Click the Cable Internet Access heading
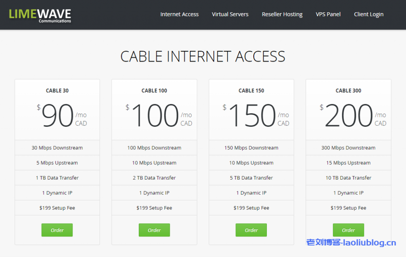Screen dimensions: 406x257 (203, 56)
